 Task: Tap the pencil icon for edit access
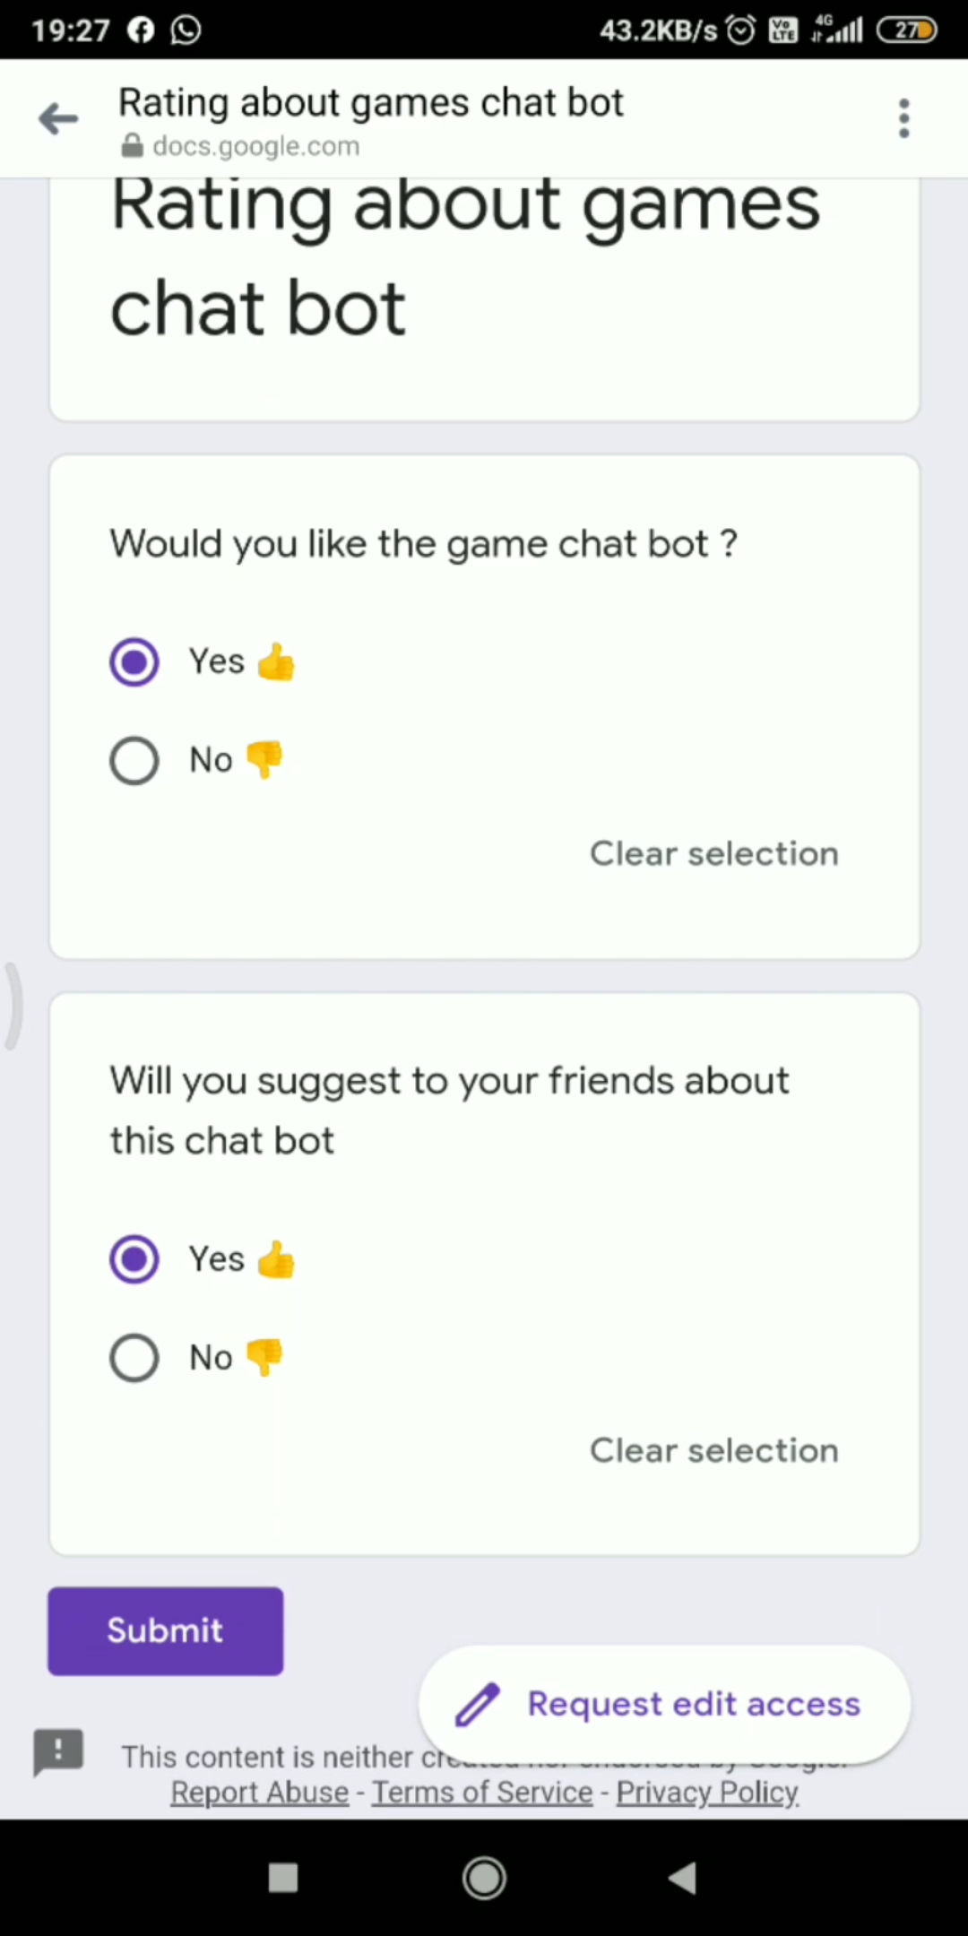click(478, 1704)
